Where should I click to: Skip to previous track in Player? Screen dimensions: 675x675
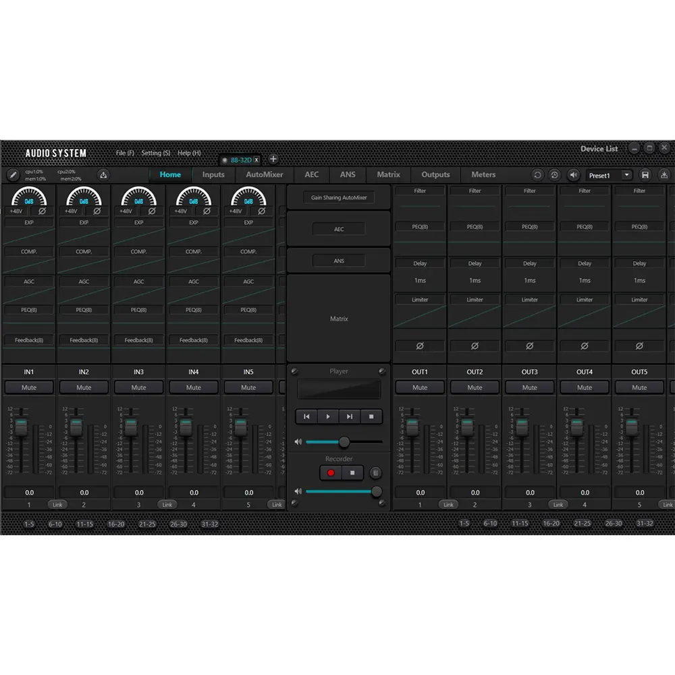click(306, 416)
